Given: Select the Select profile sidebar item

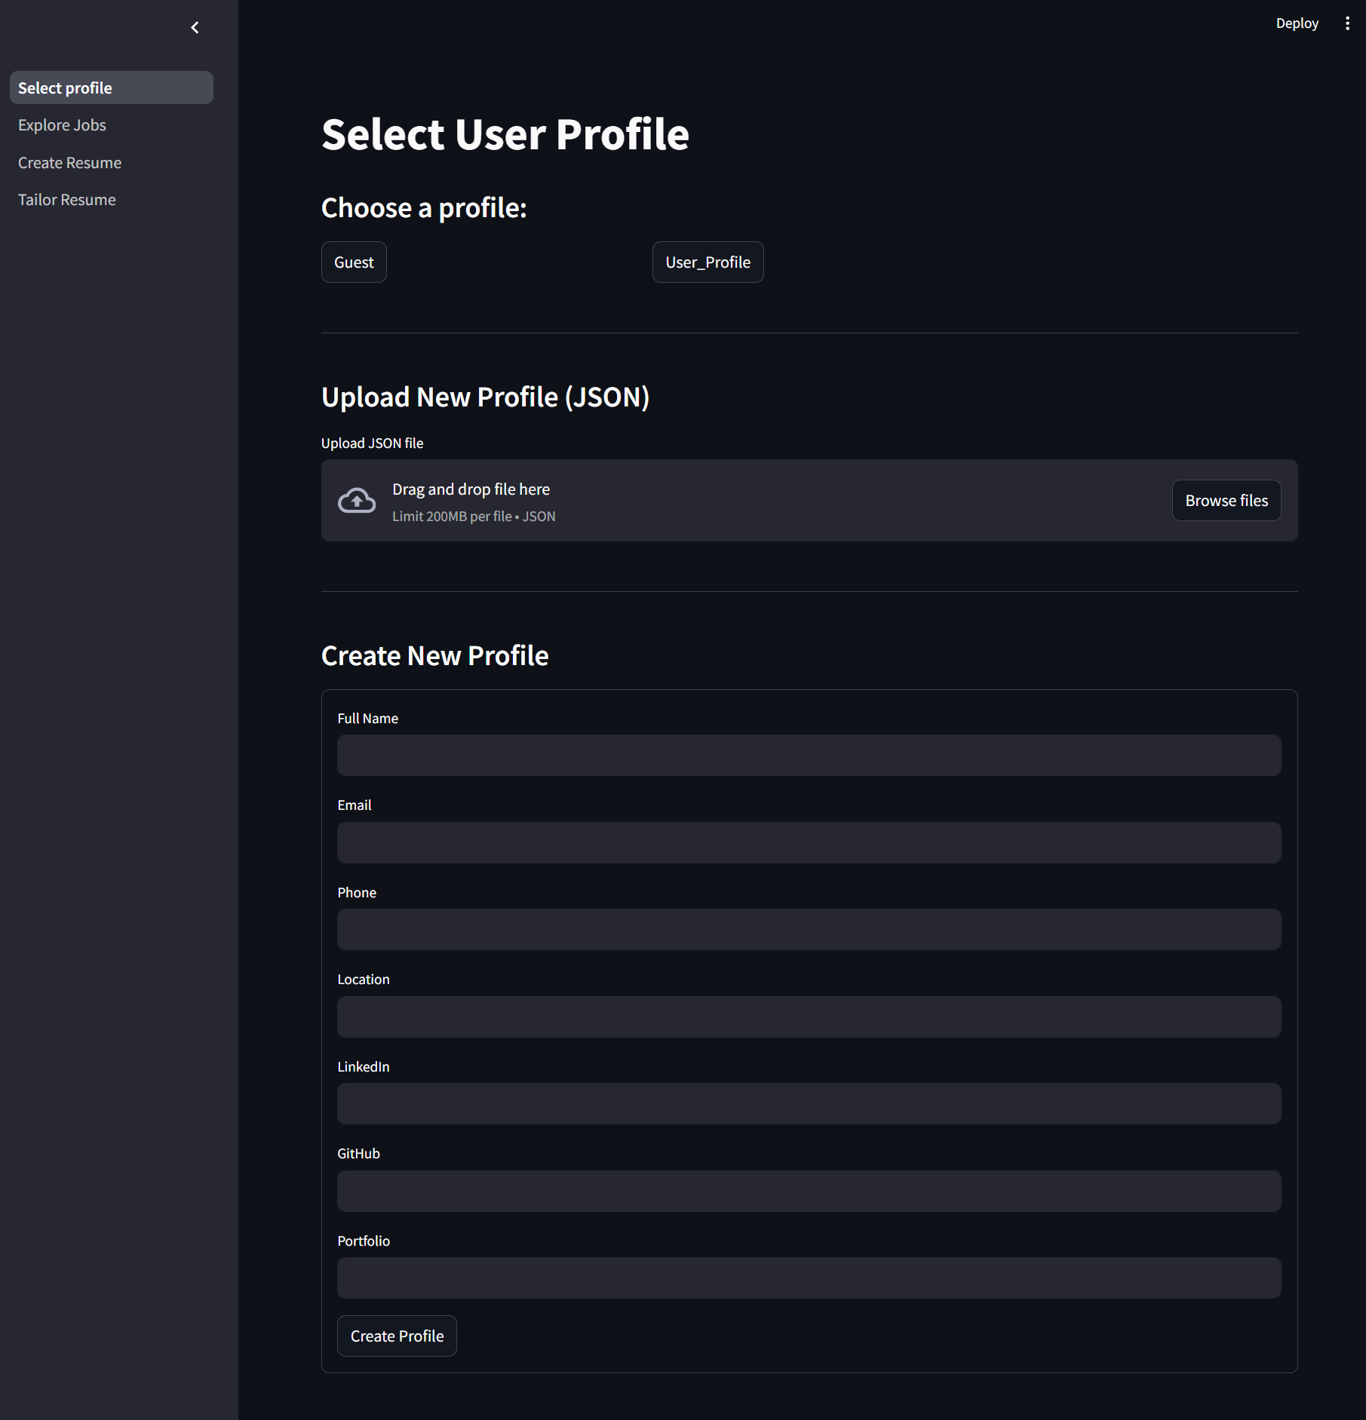Looking at the screenshot, I should pyautogui.click(x=65, y=87).
